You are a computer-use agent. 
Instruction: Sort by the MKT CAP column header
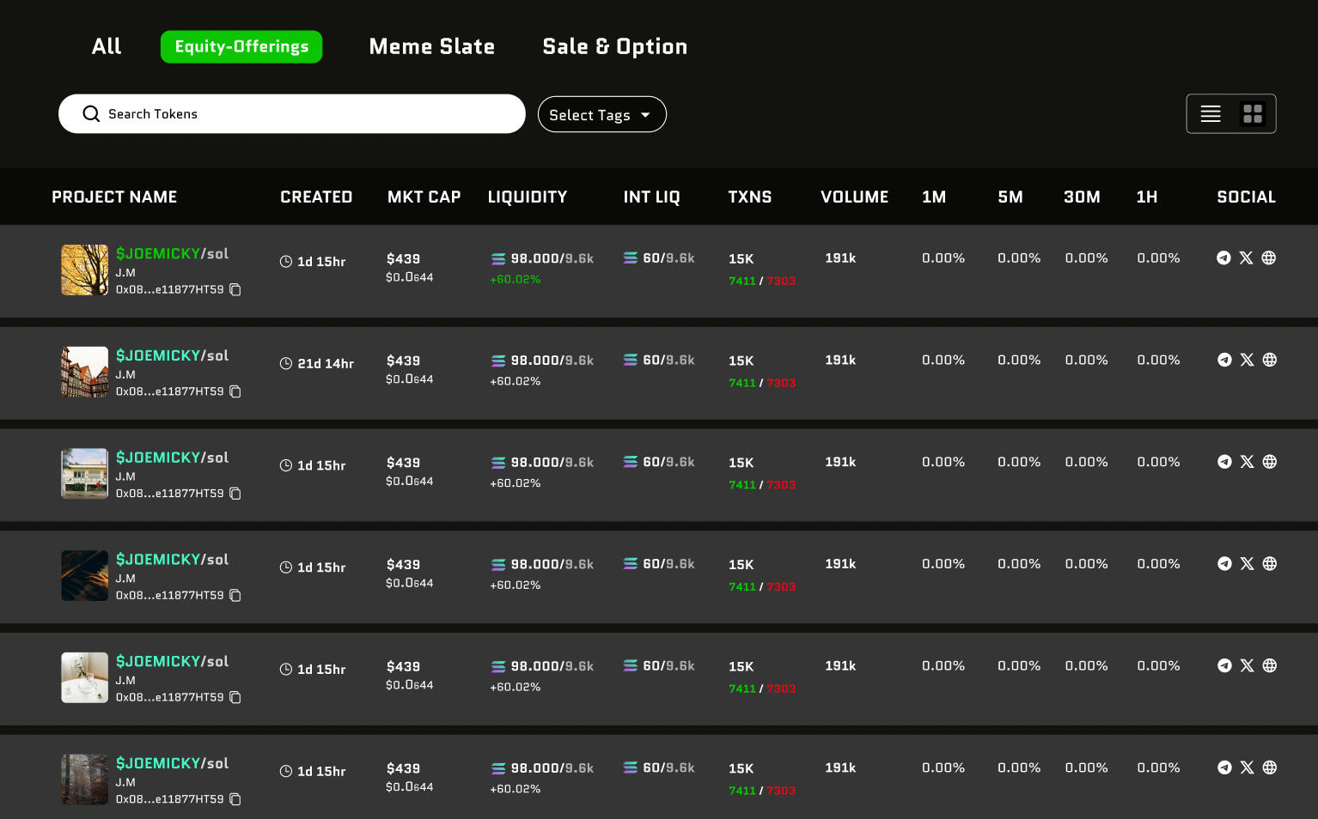pos(424,197)
